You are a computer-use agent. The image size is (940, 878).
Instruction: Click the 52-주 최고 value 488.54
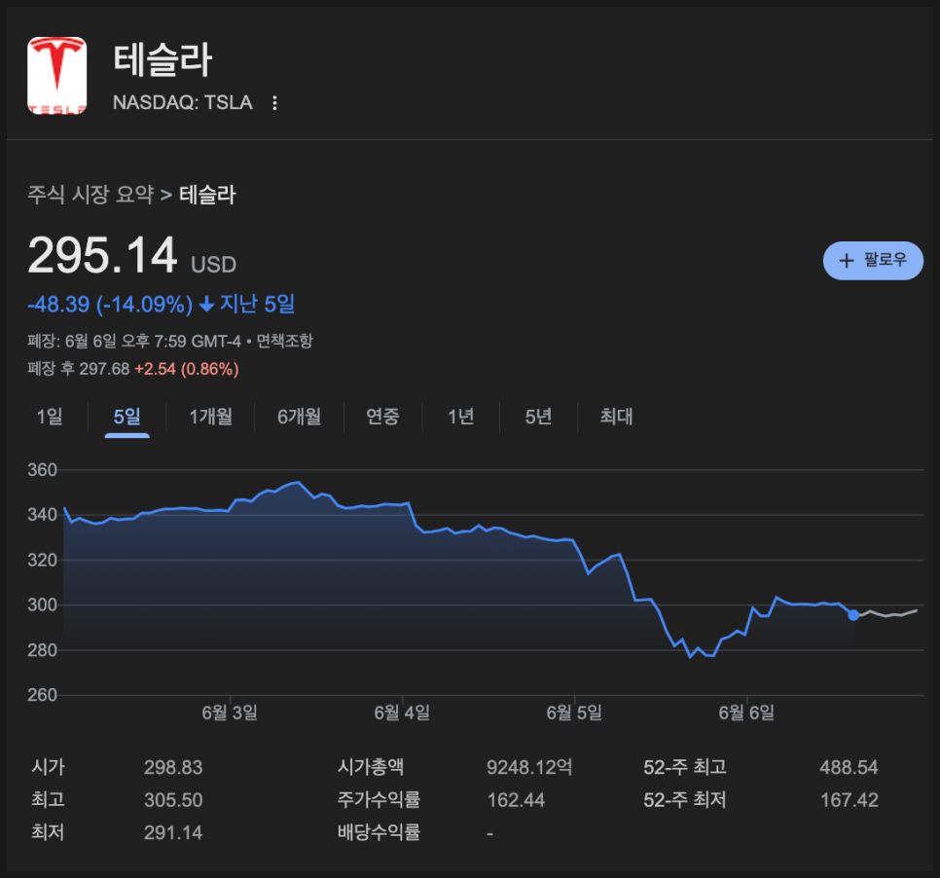pyautogui.click(x=849, y=767)
